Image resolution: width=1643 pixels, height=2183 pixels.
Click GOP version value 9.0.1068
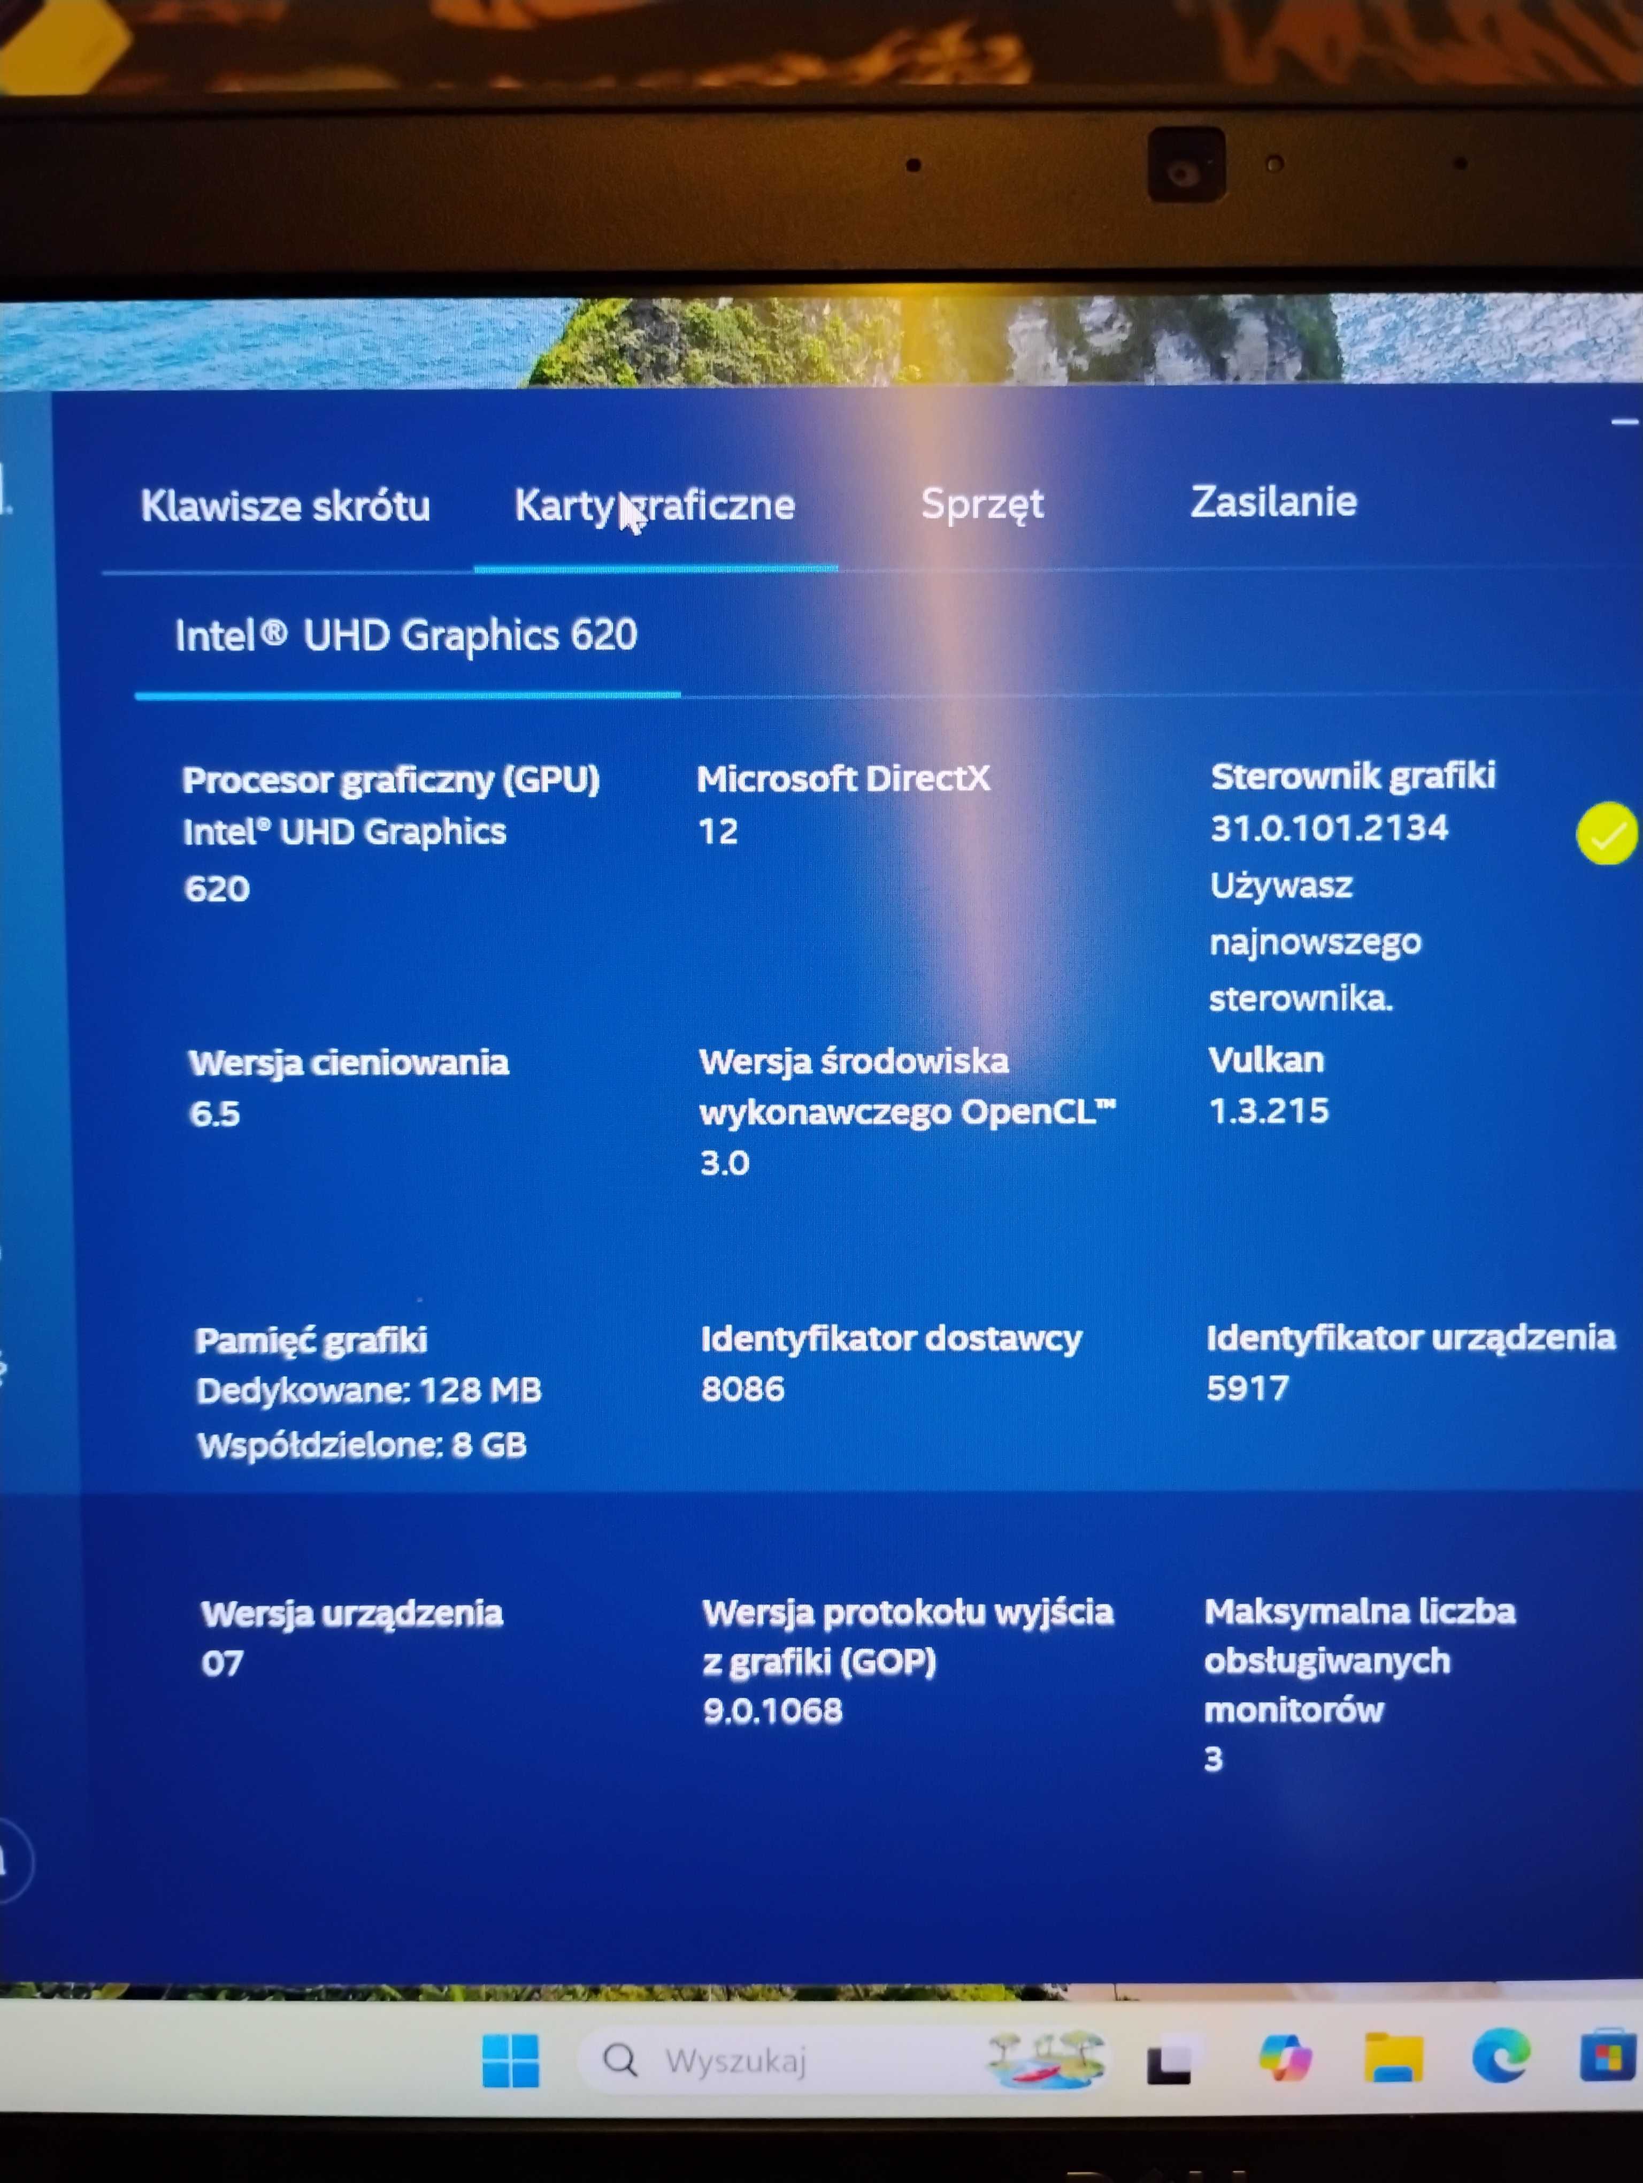[773, 1710]
